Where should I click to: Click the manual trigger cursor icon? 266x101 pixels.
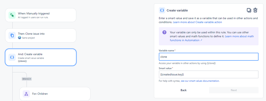tap(12, 15)
